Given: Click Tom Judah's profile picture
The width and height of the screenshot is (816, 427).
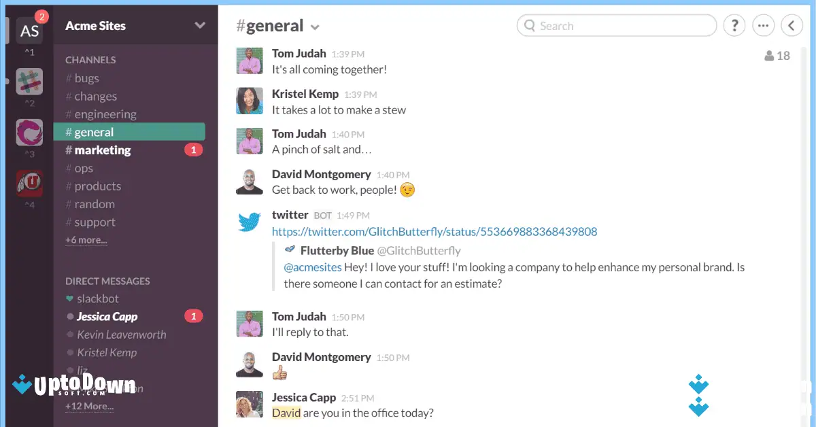Looking at the screenshot, I should pyautogui.click(x=250, y=61).
